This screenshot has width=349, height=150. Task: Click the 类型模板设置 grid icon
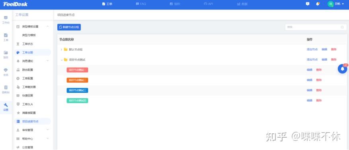click(x=18, y=27)
